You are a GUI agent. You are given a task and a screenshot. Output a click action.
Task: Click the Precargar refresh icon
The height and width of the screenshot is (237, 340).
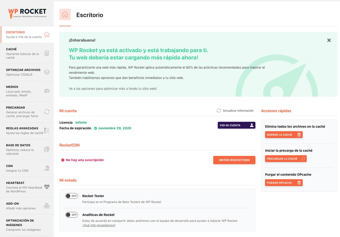coord(47,112)
